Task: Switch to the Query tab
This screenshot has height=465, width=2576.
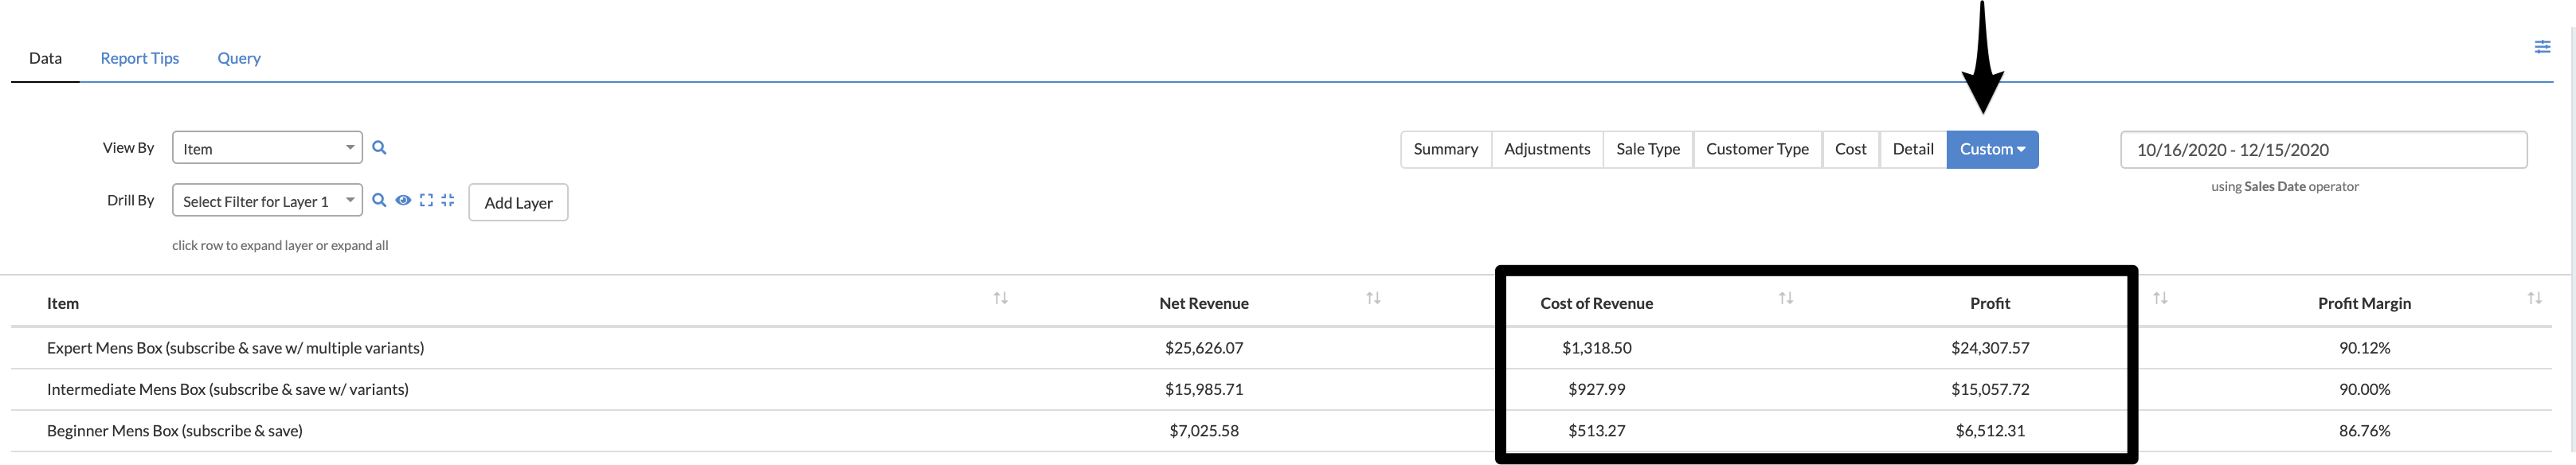Action: (x=239, y=58)
